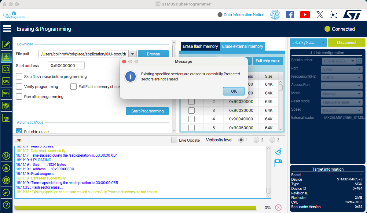Switch to the Erase external memory tab
This screenshot has height=213, width=367.
coord(243,46)
